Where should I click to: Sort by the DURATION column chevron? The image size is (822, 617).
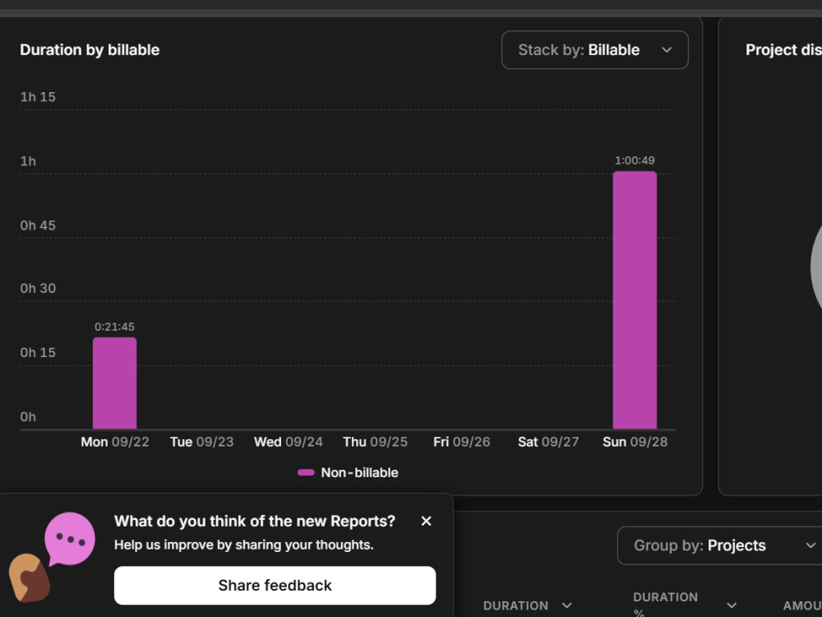[566, 605]
